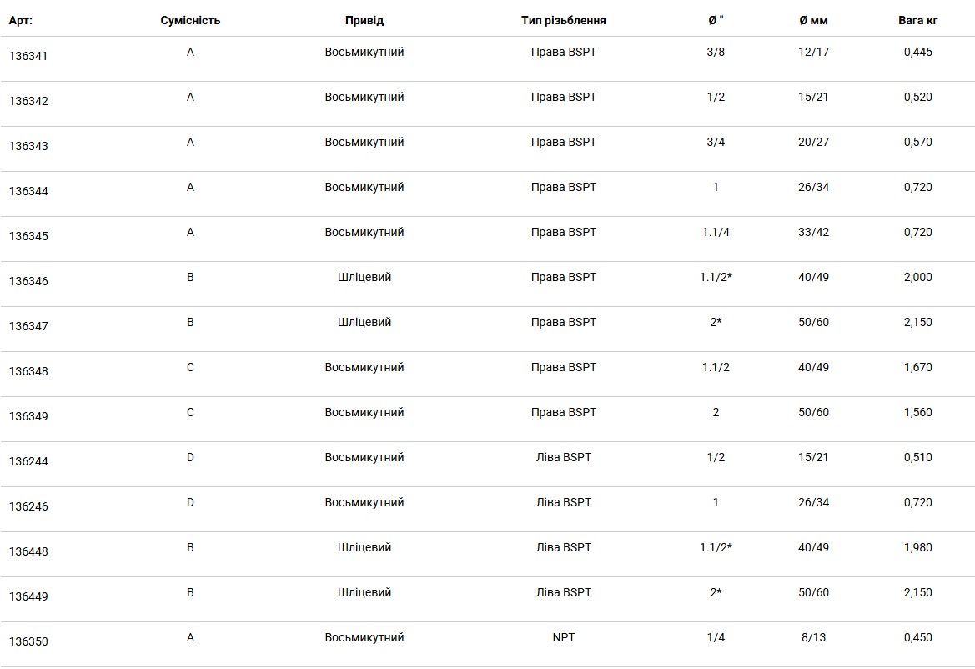The width and height of the screenshot is (975, 669).
Task: Click the Арт: column header
Action: pos(21,21)
